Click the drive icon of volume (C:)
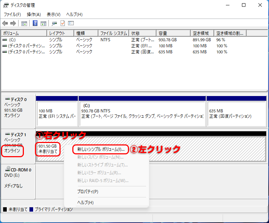The image size is (269, 223). (5, 40)
